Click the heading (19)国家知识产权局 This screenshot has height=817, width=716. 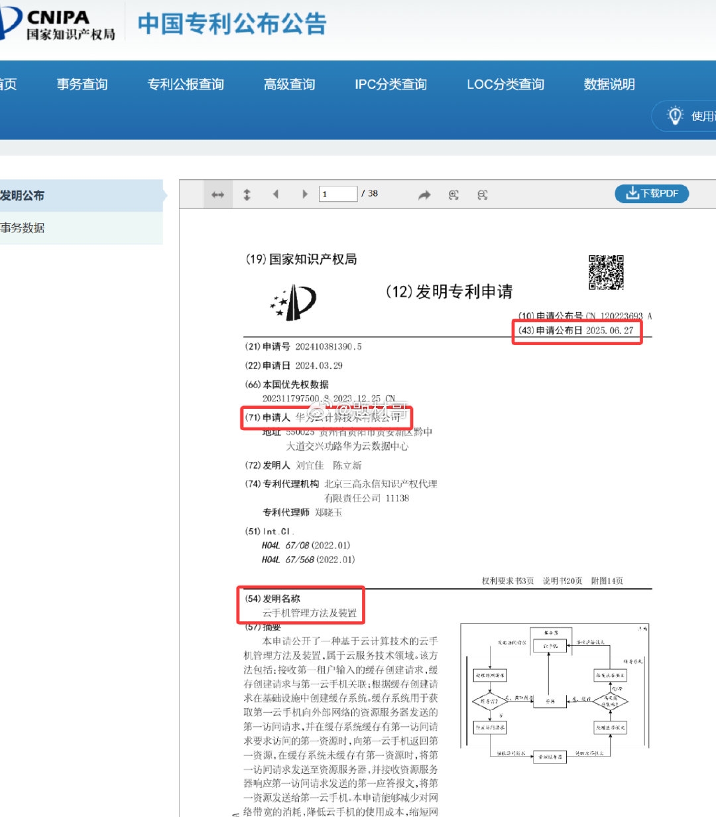click(301, 259)
